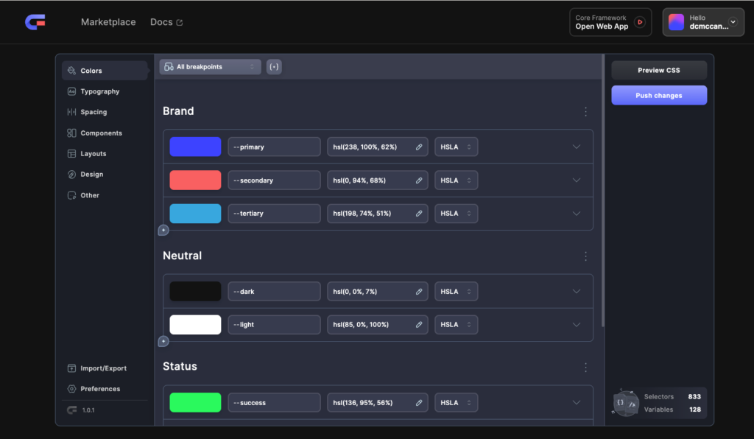The width and height of the screenshot is (754, 439).
Task: Open the Spacing section from sidebar
Action: (x=73, y=112)
